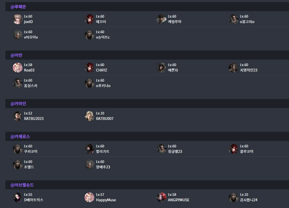Select RATBU2023 character portrait

coord(18,116)
